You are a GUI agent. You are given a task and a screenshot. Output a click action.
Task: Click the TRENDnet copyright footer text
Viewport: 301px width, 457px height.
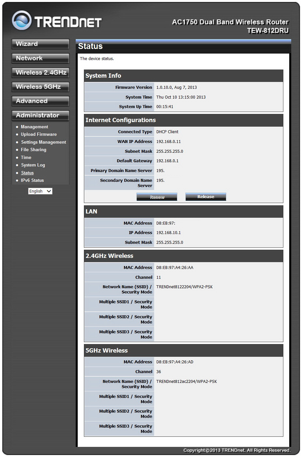237,450
